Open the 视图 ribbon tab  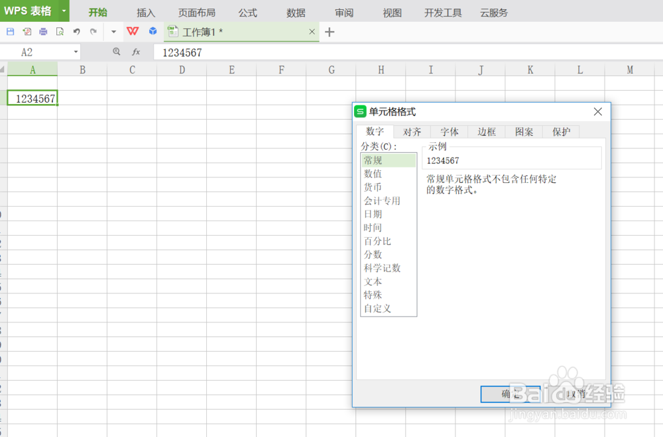tap(392, 13)
